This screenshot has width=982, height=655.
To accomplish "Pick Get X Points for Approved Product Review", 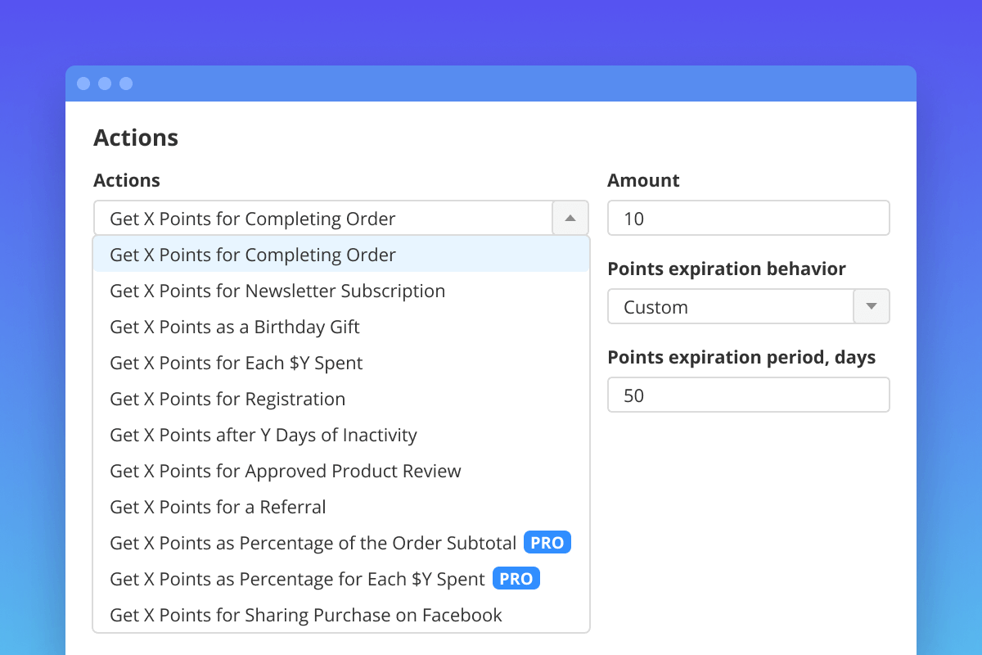I will click(286, 471).
